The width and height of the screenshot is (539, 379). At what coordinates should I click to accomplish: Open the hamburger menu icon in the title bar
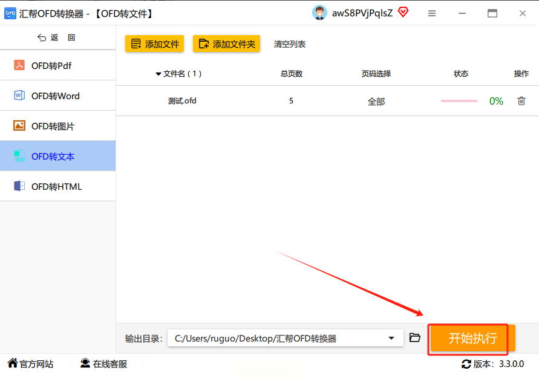pyautogui.click(x=432, y=13)
